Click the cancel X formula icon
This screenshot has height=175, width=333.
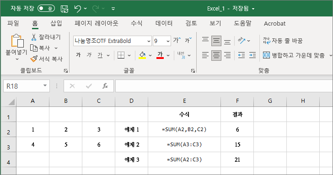pos(72,86)
